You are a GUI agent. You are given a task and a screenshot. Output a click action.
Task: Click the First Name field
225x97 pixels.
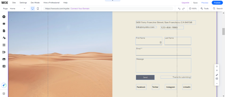tap(149, 41)
